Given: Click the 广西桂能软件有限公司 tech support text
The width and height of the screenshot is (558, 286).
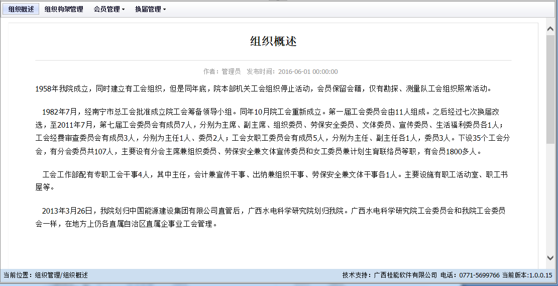Looking at the screenshot, I should 406,275.
